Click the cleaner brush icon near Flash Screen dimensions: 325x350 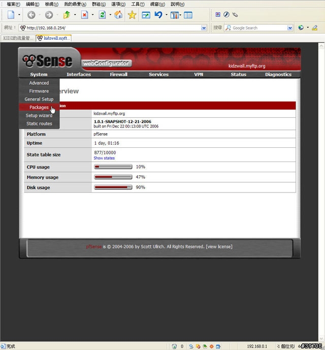point(235,15)
